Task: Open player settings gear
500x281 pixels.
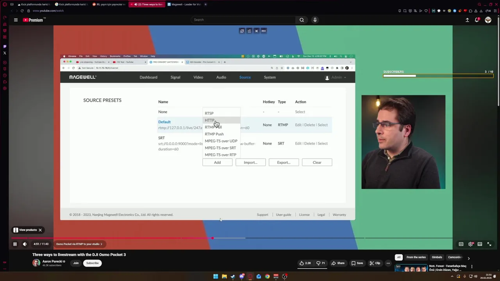Action: click(471, 244)
